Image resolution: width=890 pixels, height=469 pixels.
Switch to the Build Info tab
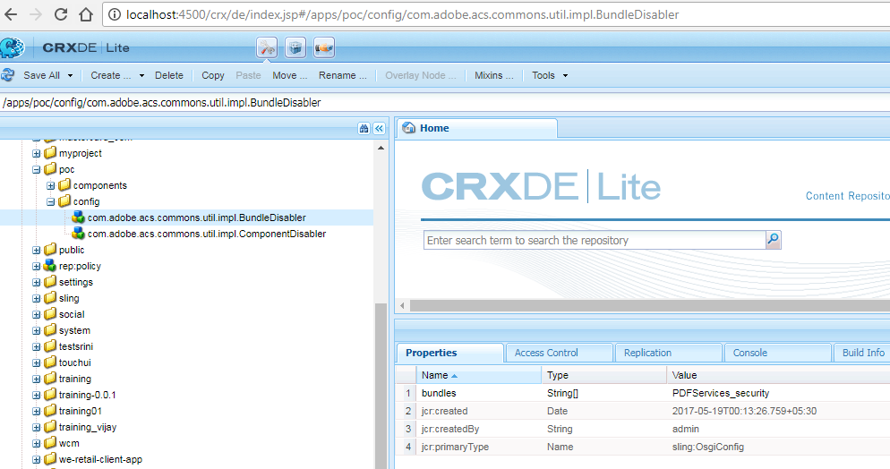tap(863, 353)
